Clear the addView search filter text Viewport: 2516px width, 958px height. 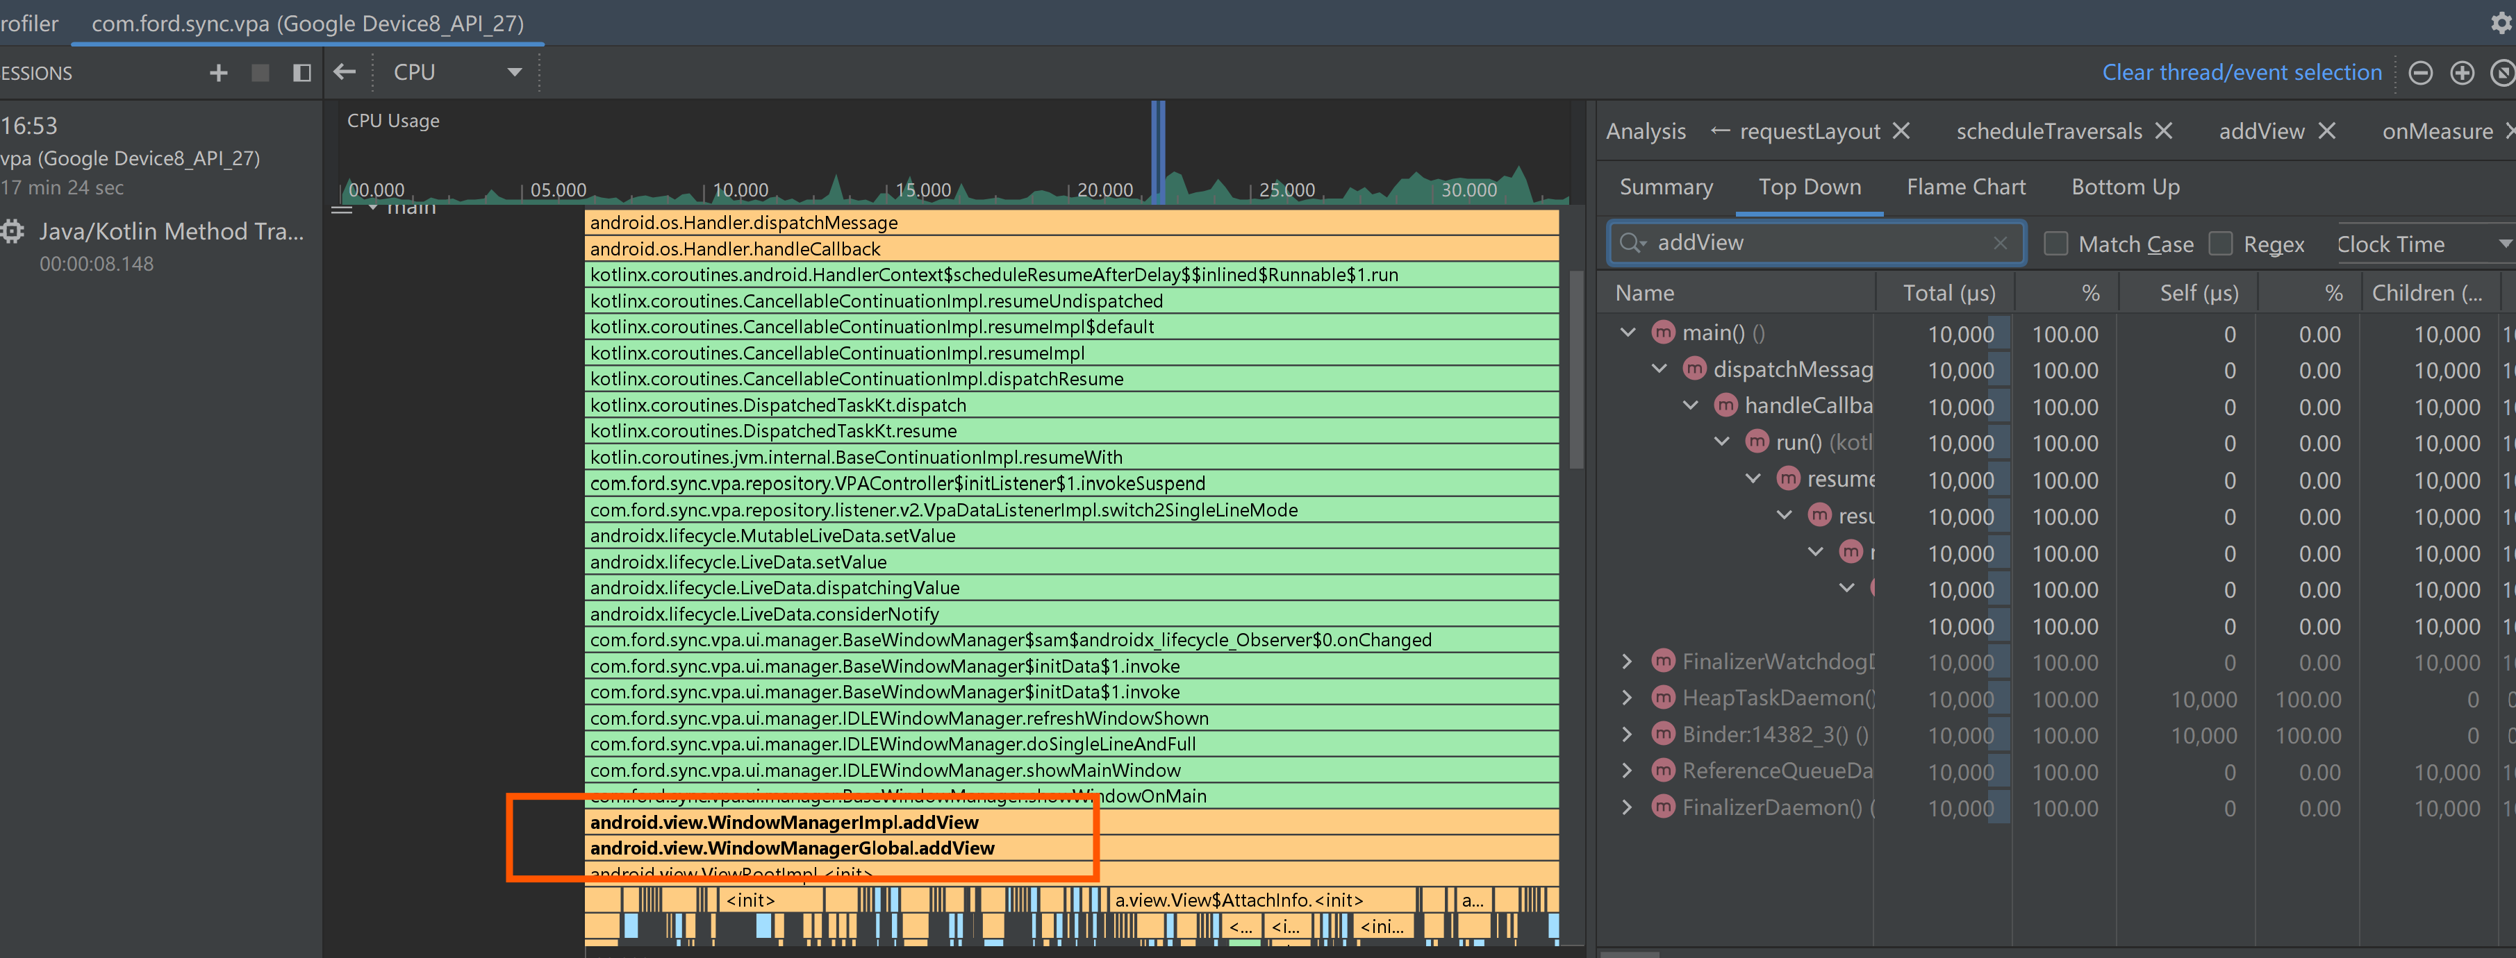[x=1999, y=243]
